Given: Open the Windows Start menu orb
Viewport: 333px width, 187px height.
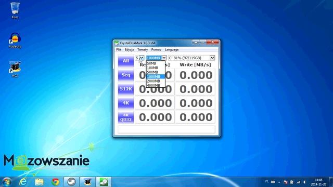Looking at the screenshot, I should [x=7, y=182].
